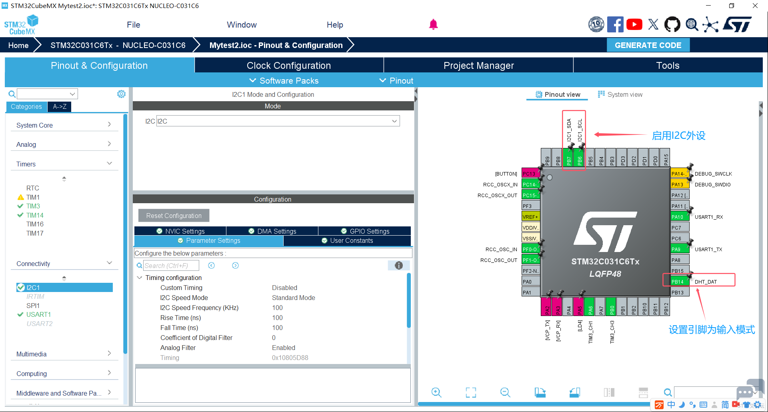Click the parameter search magnifier icon

(139, 266)
